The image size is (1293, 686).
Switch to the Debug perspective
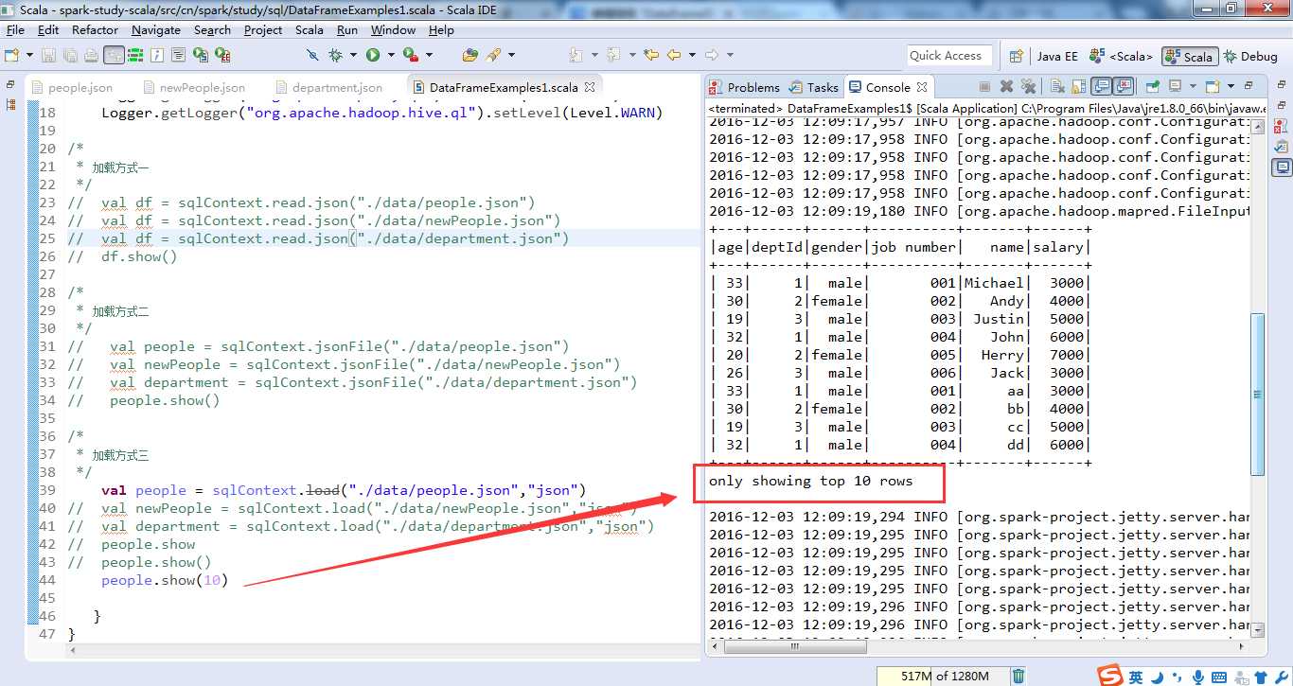tap(1250, 56)
